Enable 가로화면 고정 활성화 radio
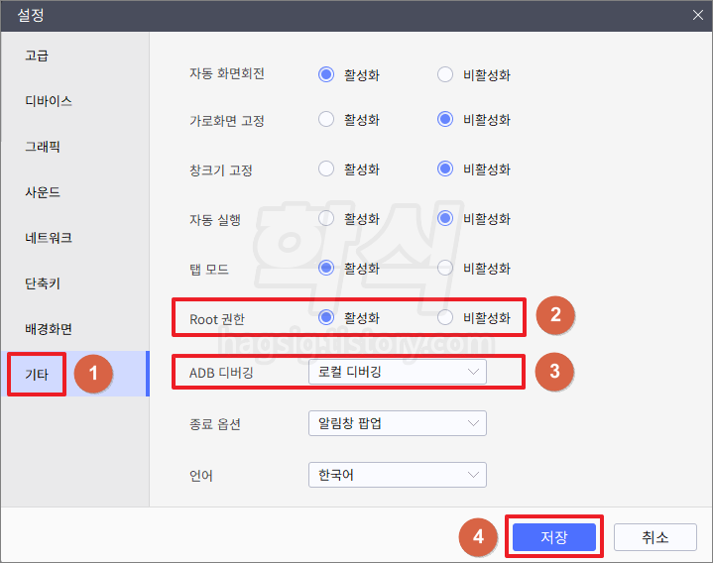Image resolution: width=713 pixels, height=563 pixels. click(x=326, y=120)
